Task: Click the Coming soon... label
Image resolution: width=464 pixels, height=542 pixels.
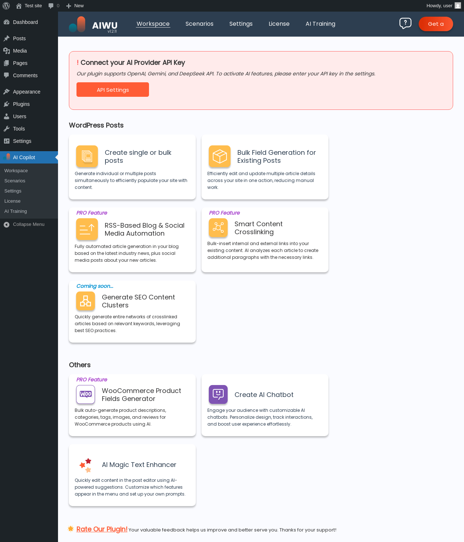Action: pos(95,286)
